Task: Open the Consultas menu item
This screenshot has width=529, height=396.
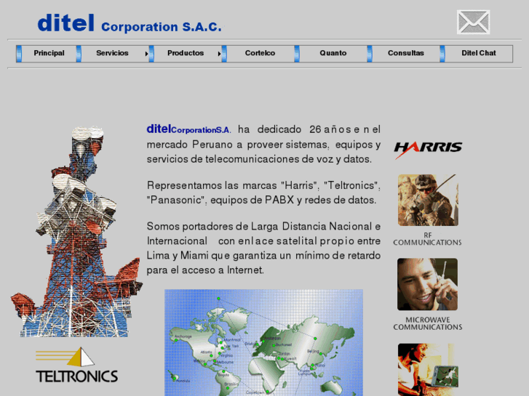Action: pos(406,53)
